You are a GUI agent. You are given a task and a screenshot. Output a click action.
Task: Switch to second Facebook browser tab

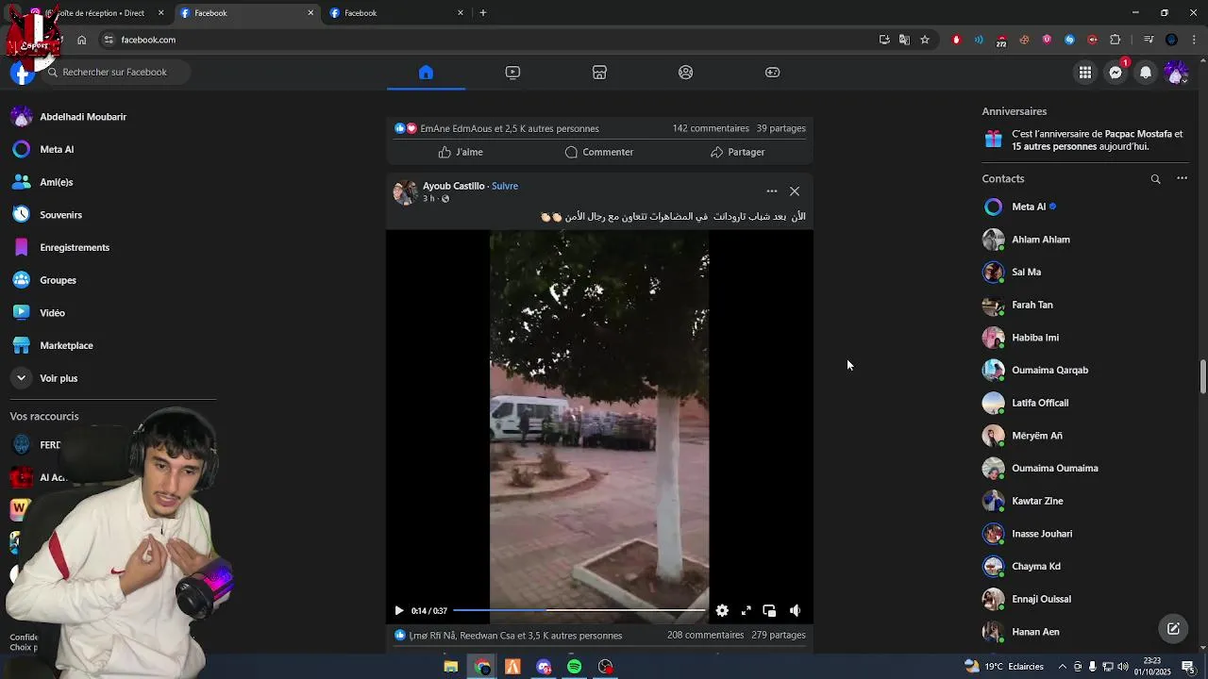245,13
